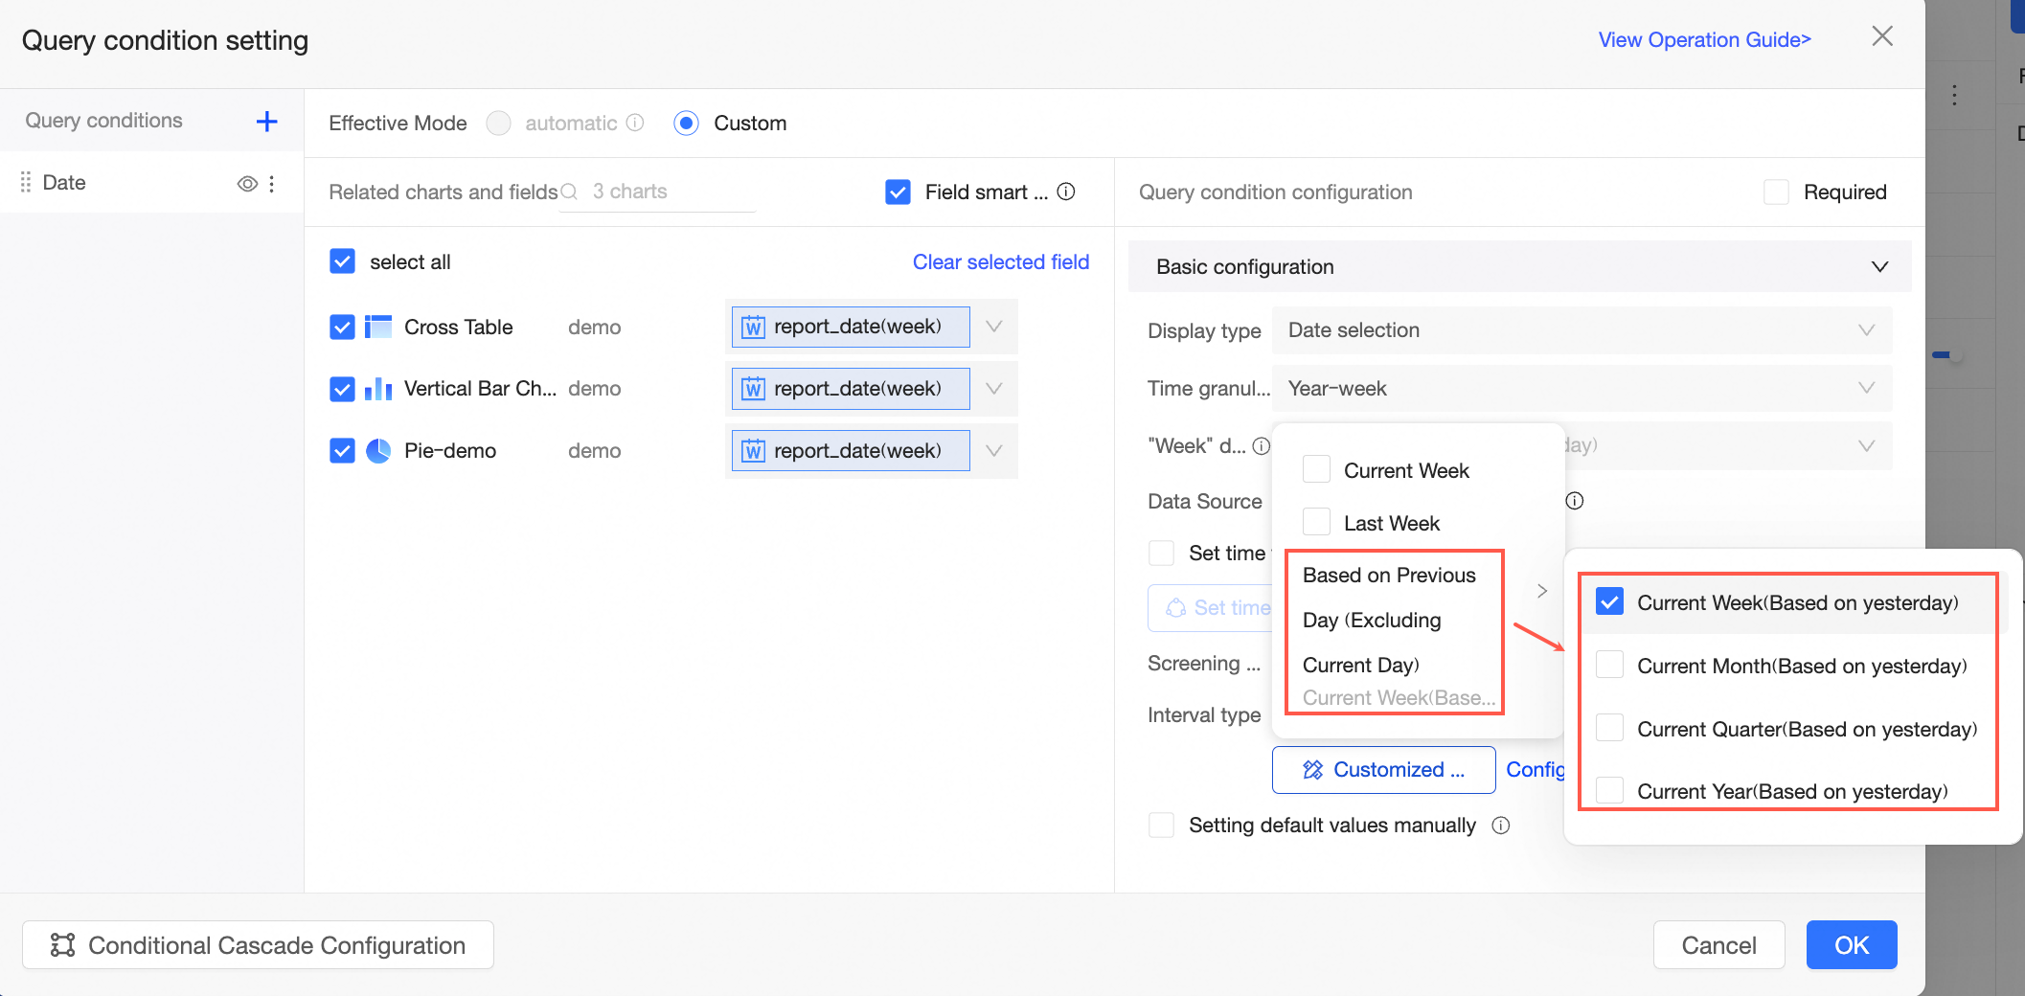
Task: Expand Based on Previous Day submenu arrow
Action: 1542,591
